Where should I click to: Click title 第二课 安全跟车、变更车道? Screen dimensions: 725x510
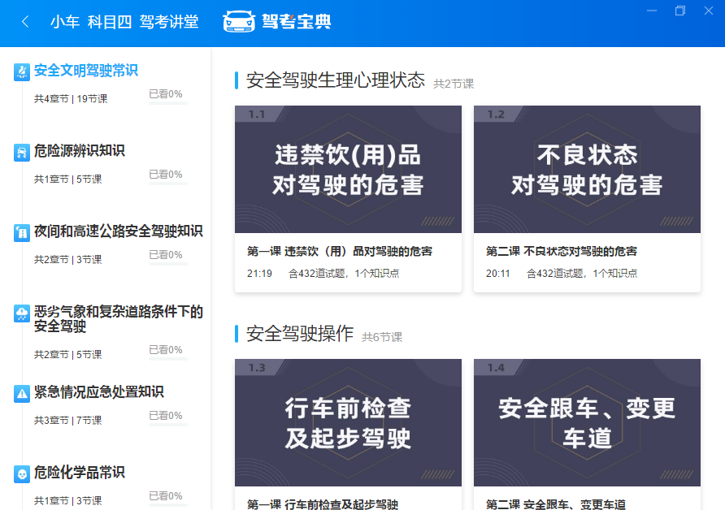point(556,504)
